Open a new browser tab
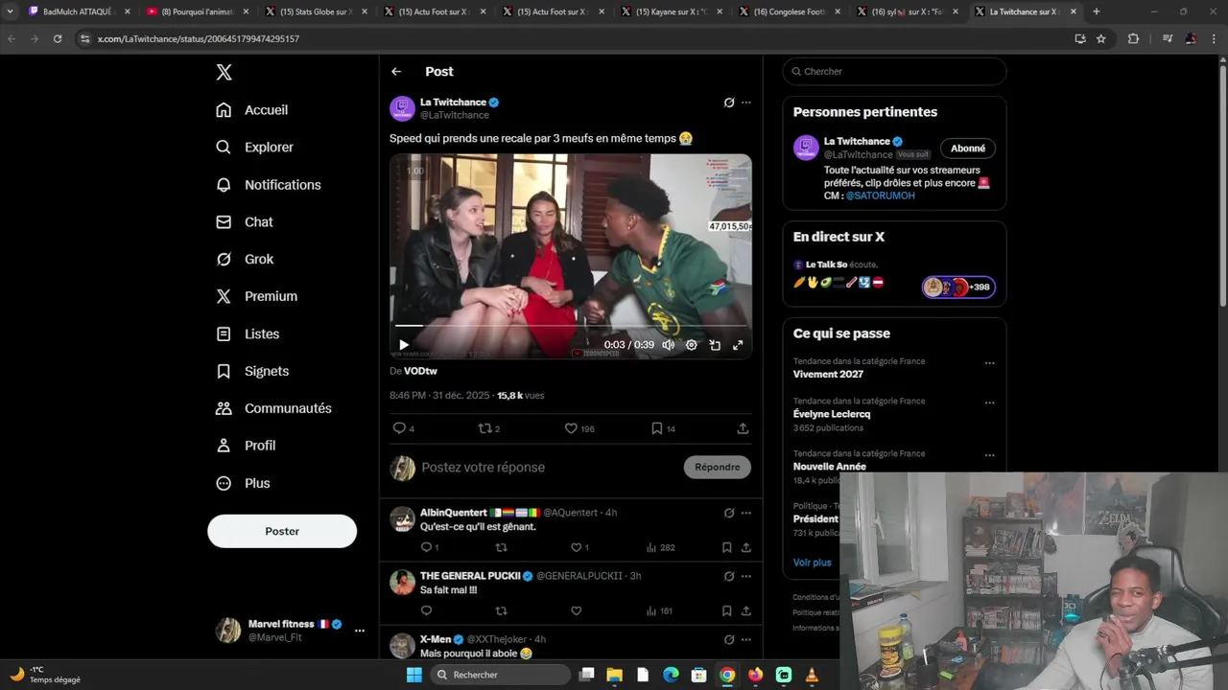 (x=1096, y=11)
